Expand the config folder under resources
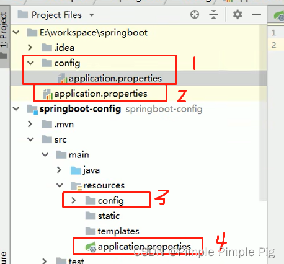Screen dimensions: 284x264 [74, 200]
